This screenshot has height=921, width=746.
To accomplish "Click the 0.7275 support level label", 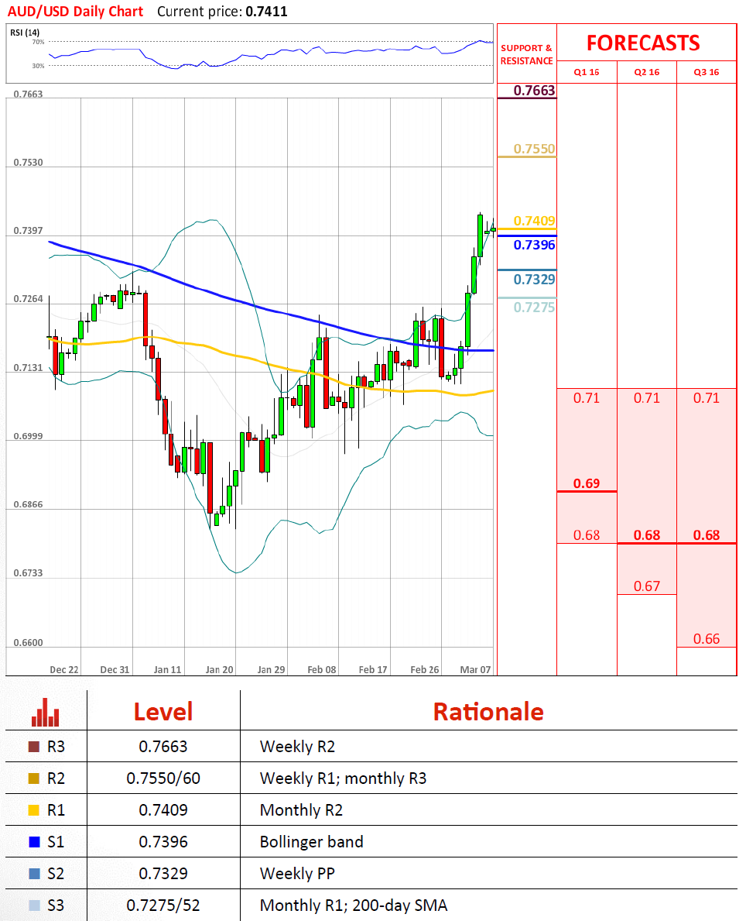I will (x=534, y=308).
